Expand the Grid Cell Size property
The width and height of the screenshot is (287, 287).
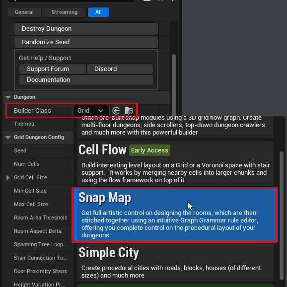coord(8,178)
